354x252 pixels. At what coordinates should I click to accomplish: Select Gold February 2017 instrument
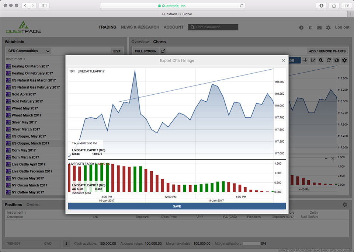[27, 101]
